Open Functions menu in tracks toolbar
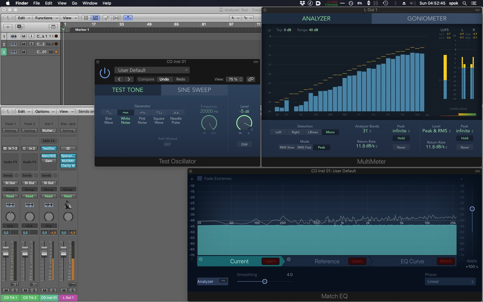This screenshot has width=483, height=302. [47, 18]
